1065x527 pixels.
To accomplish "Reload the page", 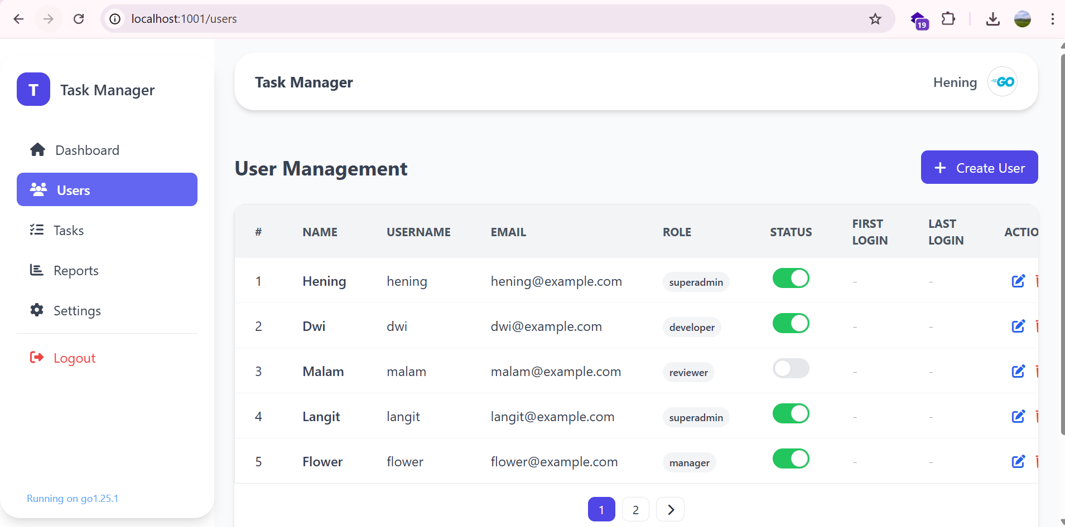I will 79,19.
